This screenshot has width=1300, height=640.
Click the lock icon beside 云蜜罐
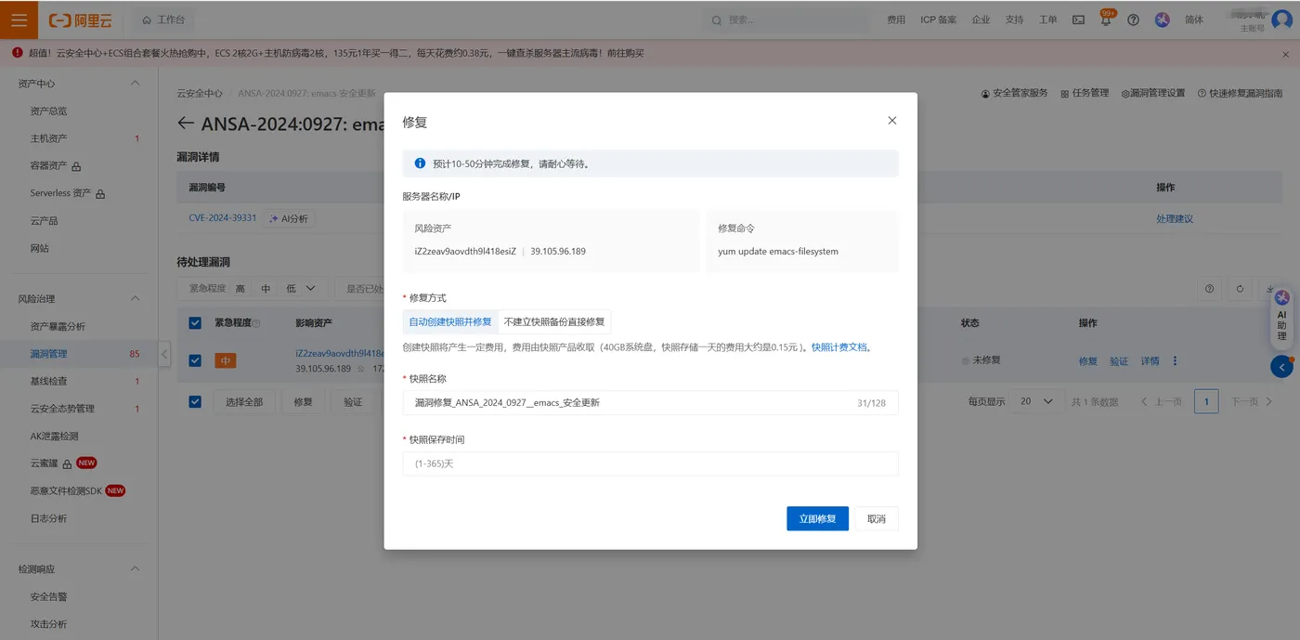[67, 464]
